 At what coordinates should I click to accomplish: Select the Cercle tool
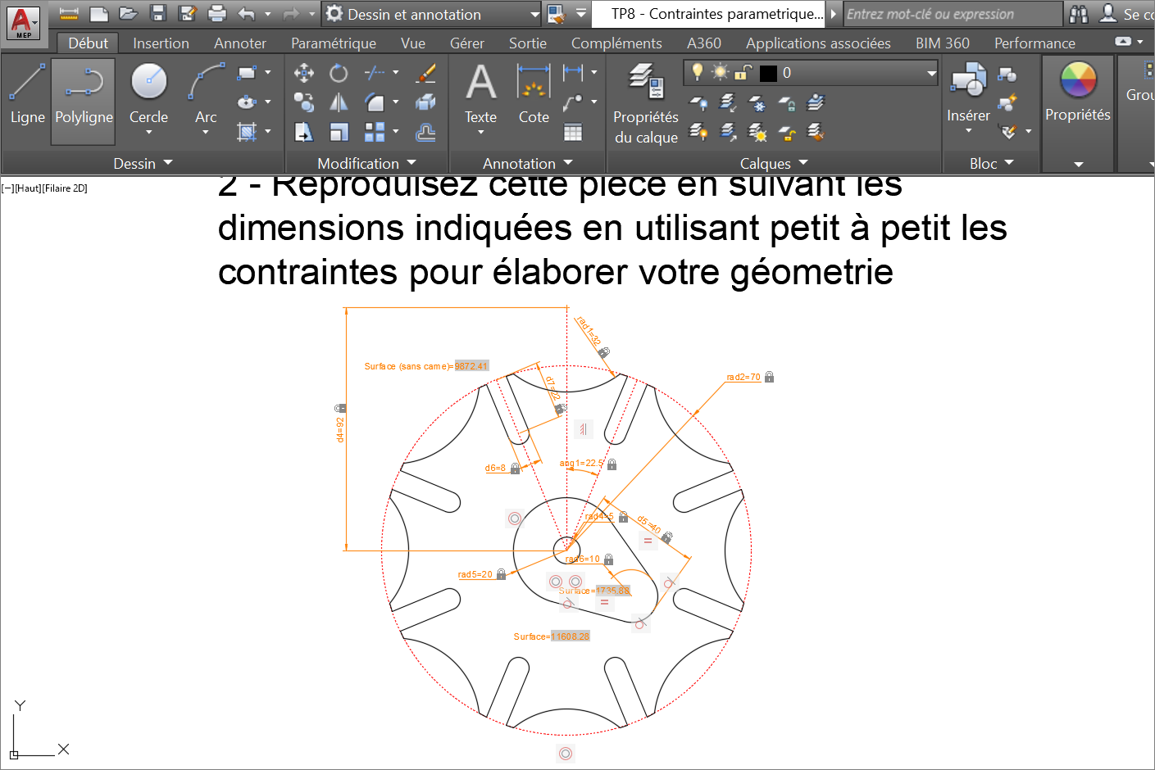point(148,93)
